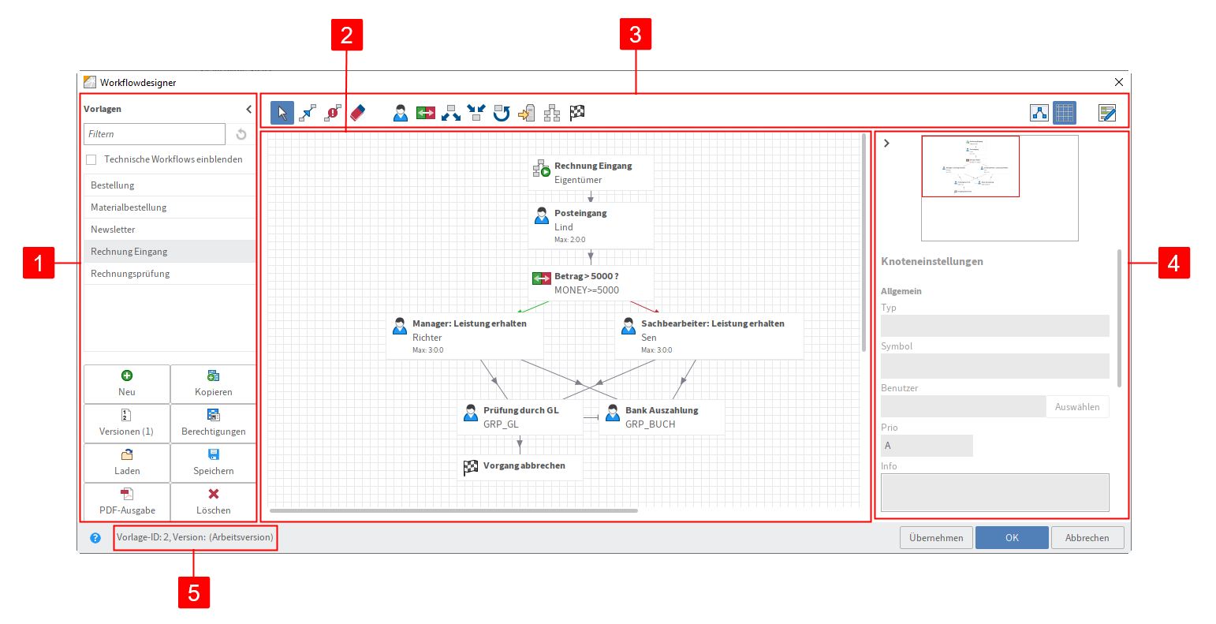Screen dimensions: 1216x624
Task: Select the eraser tool in toolbar
Action: [x=358, y=113]
